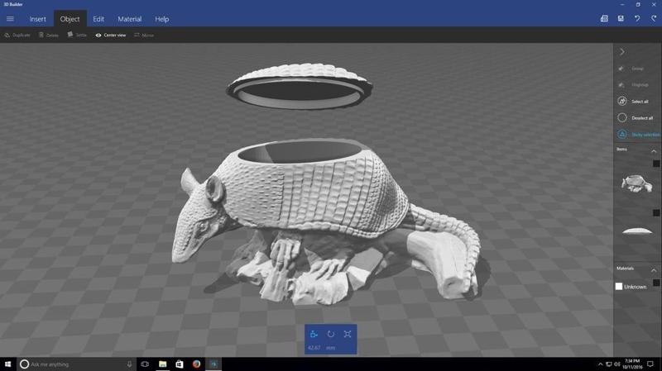662x371 pixels.
Task: Open Task View from the taskbar
Action: (x=145, y=364)
